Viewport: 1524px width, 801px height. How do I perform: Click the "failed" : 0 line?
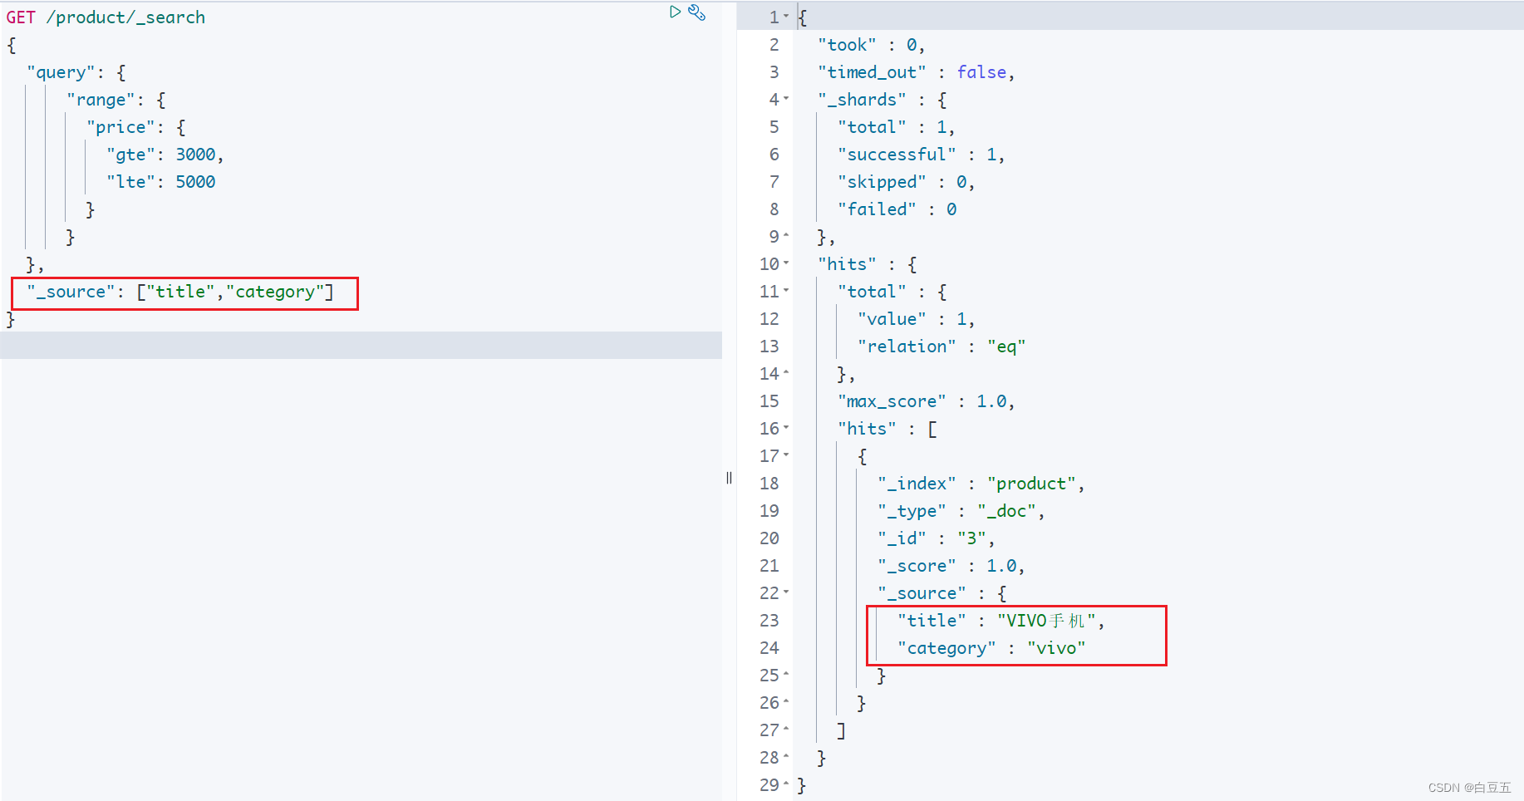(897, 209)
